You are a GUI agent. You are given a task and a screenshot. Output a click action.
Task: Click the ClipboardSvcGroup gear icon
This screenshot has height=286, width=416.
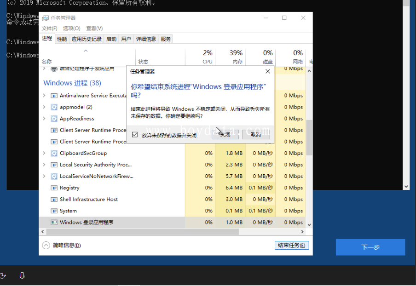(54, 153)
